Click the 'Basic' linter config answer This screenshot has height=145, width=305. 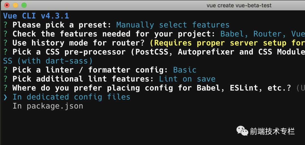pyautogui.click(x=185, y=70)
